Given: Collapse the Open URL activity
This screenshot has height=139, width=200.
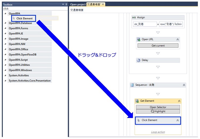Looking at the screenshot, I should point(178,39).
